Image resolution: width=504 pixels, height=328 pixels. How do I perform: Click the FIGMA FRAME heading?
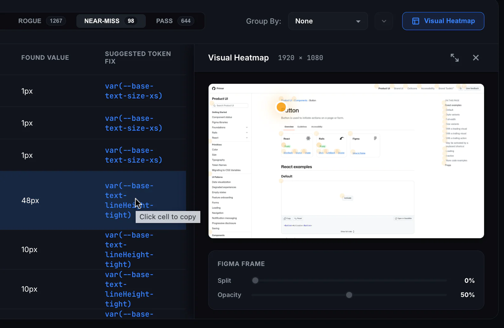point(241,264)
